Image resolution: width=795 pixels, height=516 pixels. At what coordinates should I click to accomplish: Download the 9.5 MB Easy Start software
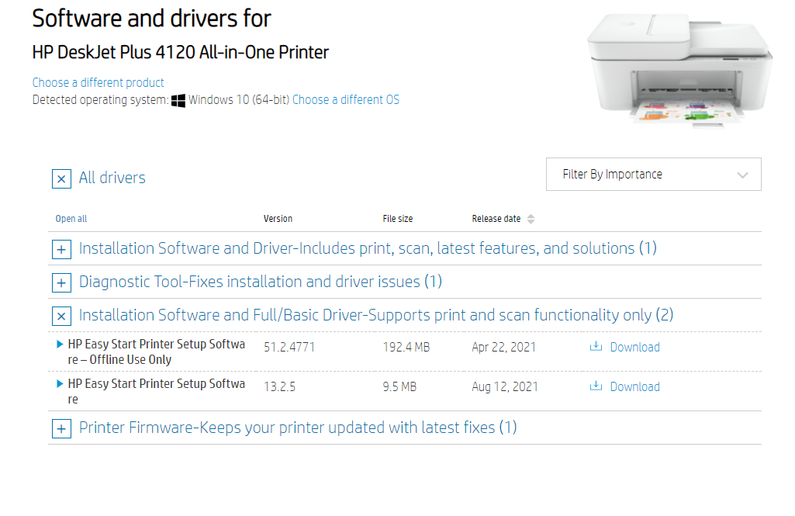pyautogui.click(x=634, y=386)
